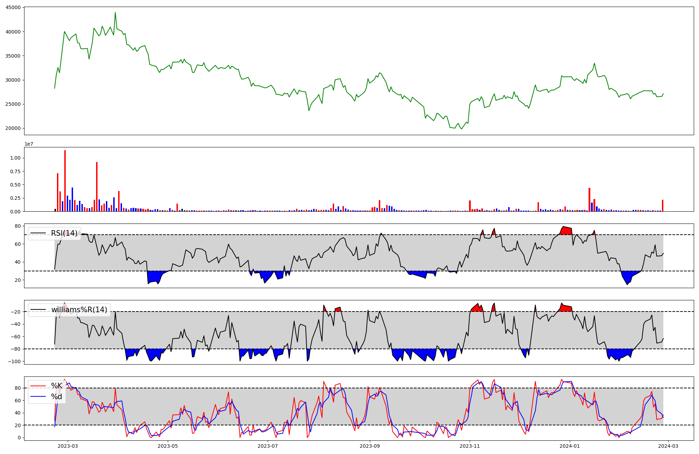This screenshot has height=454, width=699.
Task: Click the RSI(14) legend label
Action: tap(64, 233)
